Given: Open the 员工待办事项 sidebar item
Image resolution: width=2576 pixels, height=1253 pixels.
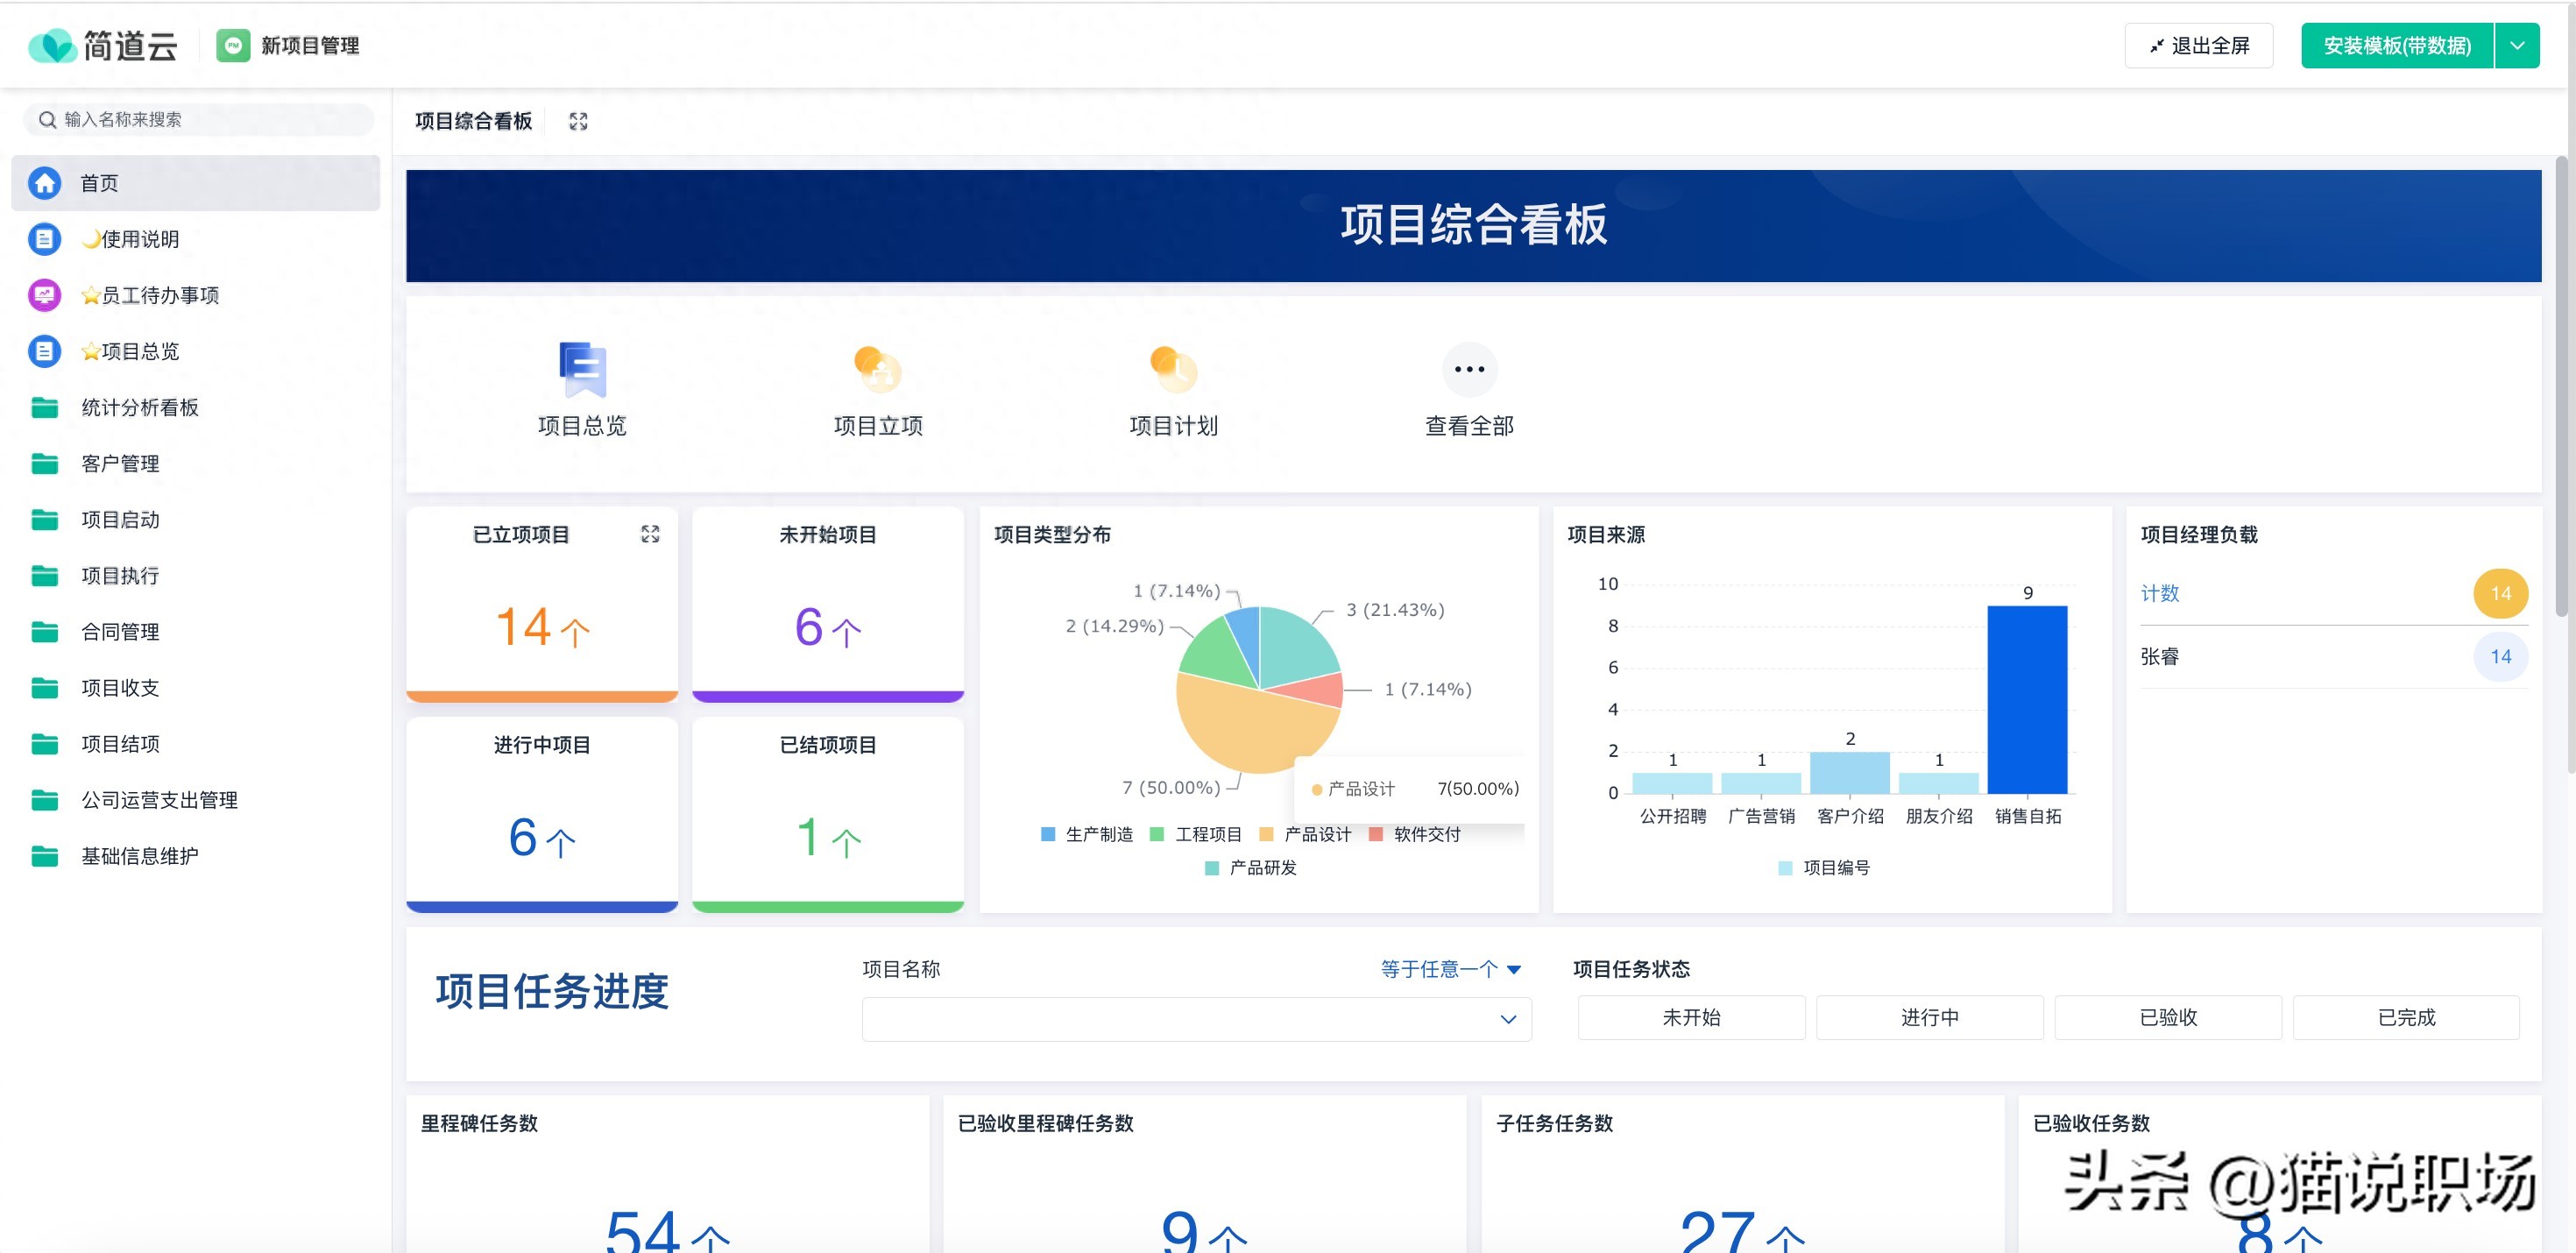Looking at the screenshot, I should click(x=150, y=295).
